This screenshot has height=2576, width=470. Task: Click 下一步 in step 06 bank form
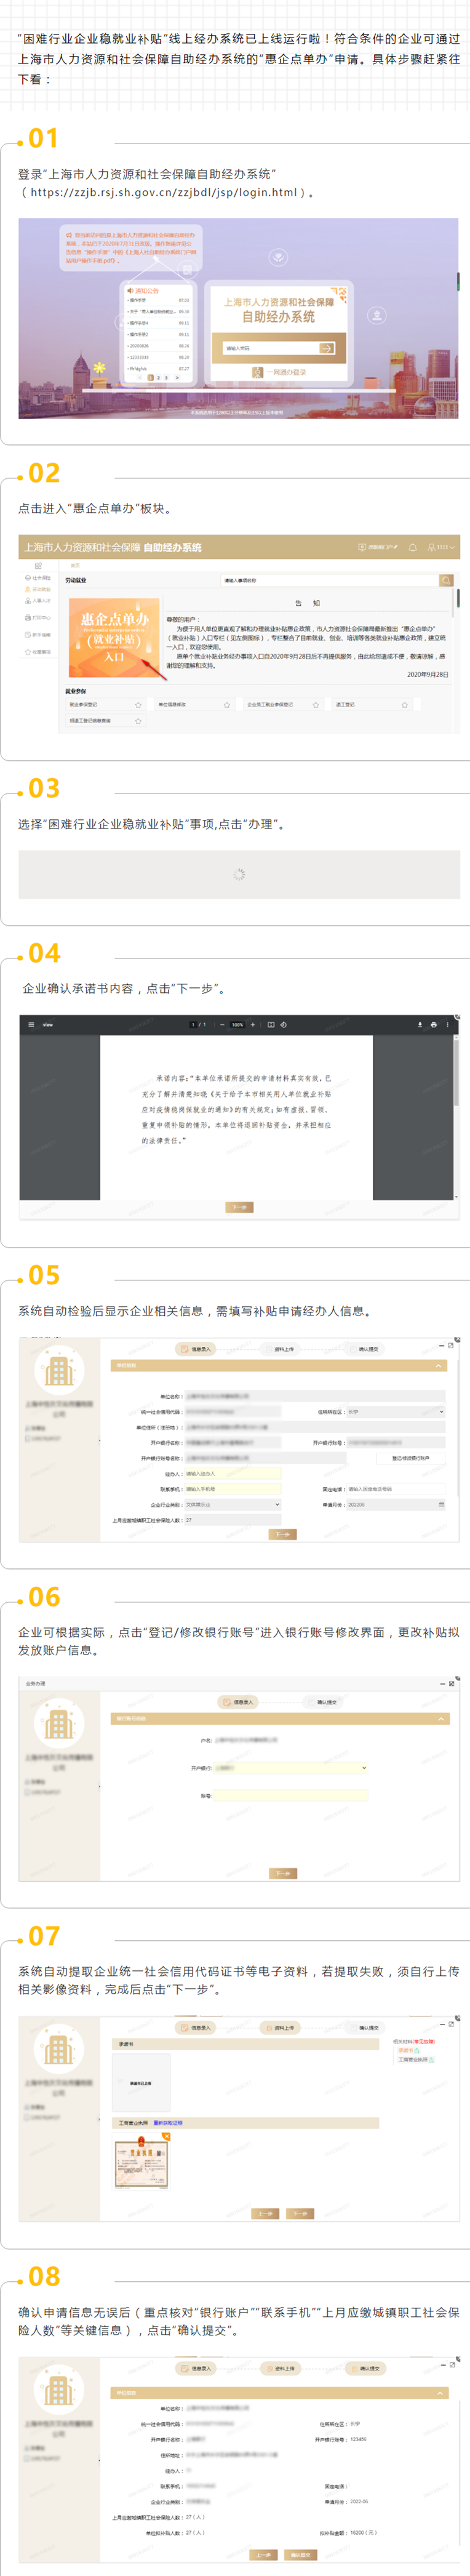(x=284, y=1873)
